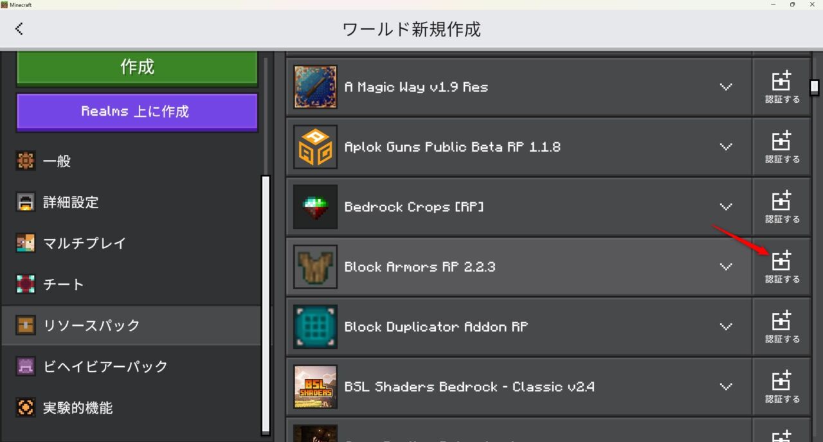Expand Block Duplicator Addon RP details
823x442 pixels.
(x=726, y=326)
